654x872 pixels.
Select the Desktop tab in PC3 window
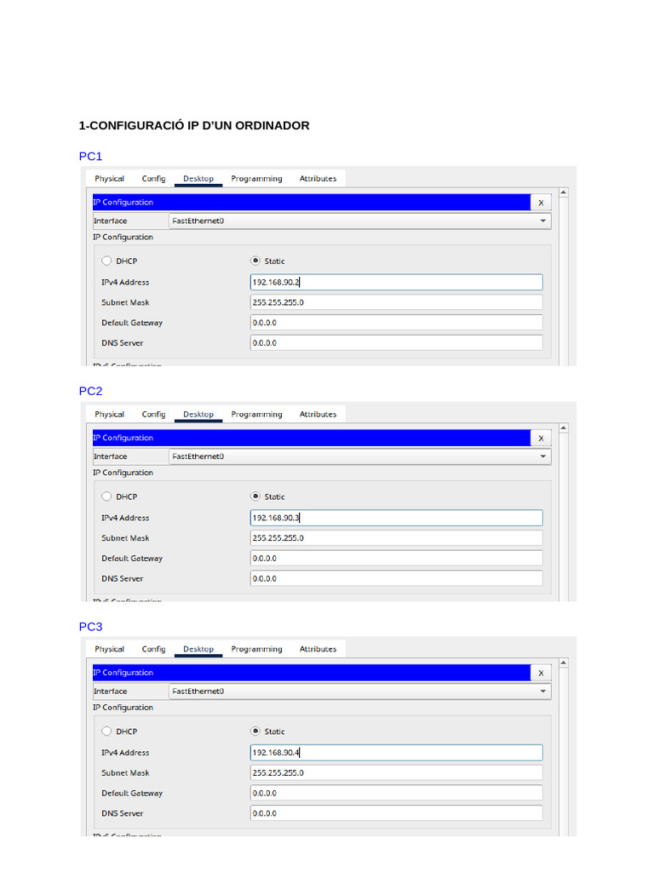point(198,649)
